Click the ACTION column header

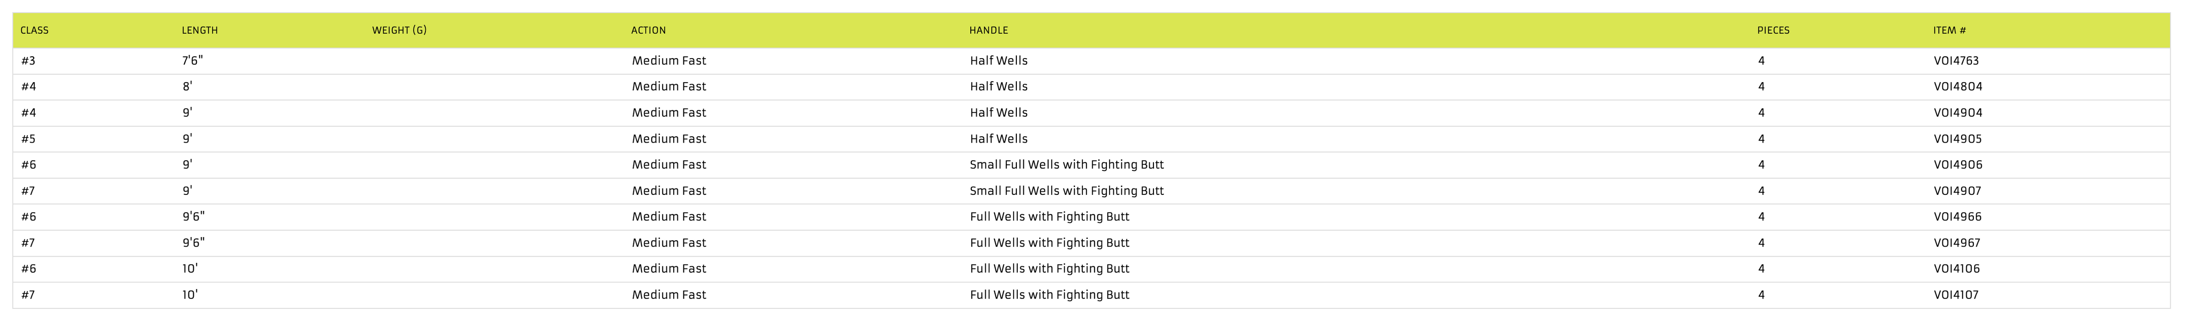point(648,30)
